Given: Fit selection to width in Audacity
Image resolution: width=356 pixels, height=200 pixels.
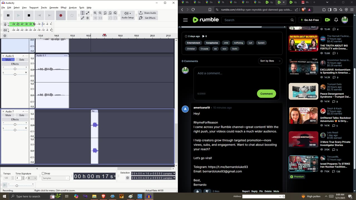Looking at the screenshot, I should point(105,13).
